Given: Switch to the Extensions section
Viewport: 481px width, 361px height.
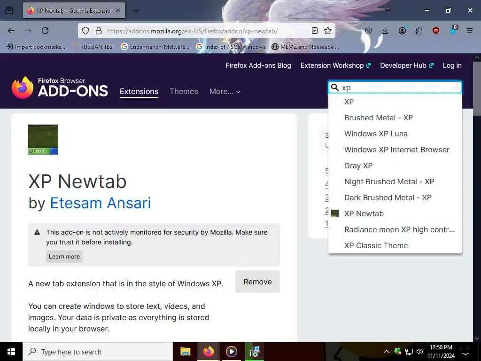Looking at the screenshot, I should (x=139, y=92).
